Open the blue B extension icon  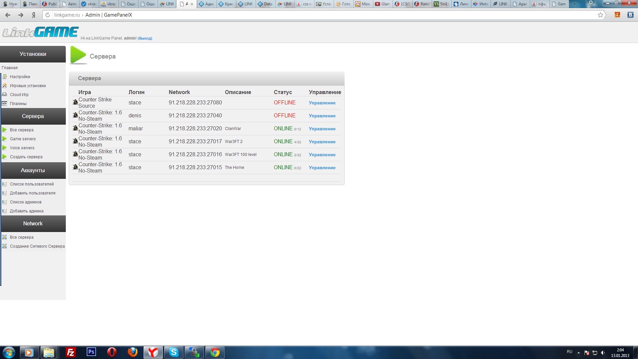tap(630, 15)
